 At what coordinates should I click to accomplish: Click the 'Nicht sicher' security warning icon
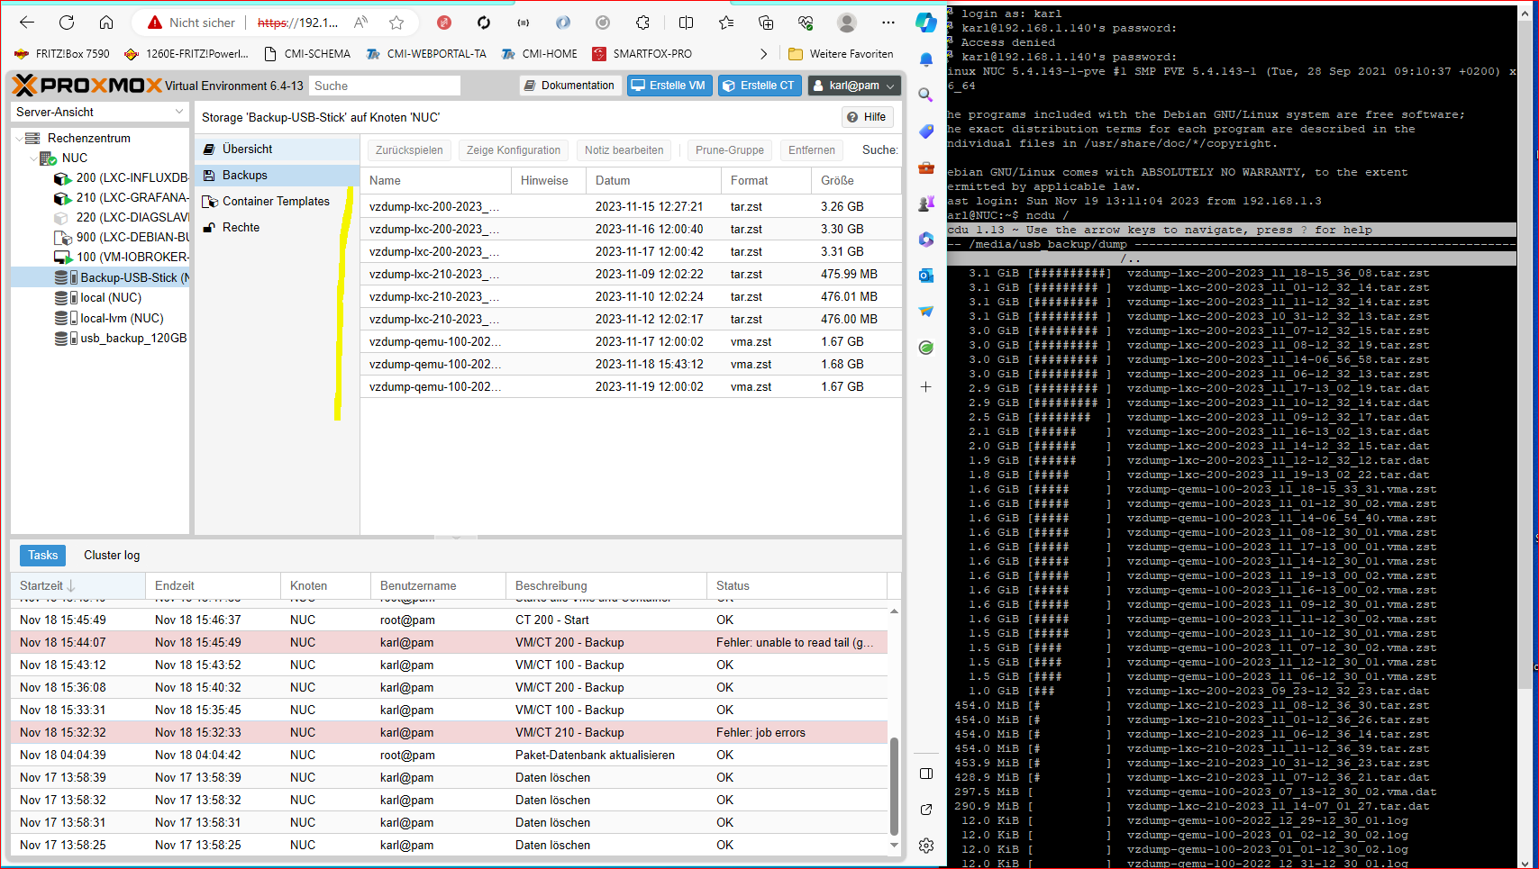pos(155,23)
